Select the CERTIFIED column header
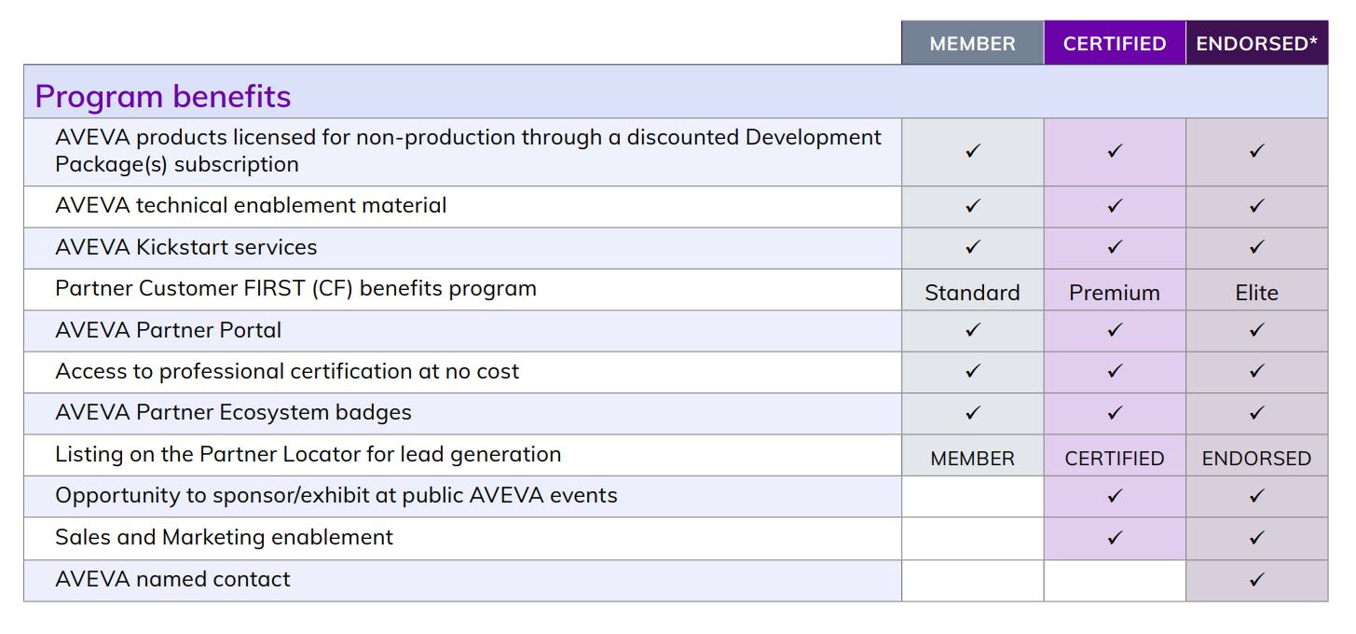This screenshot has height=634, width=1356. (x=1114, y=44)
